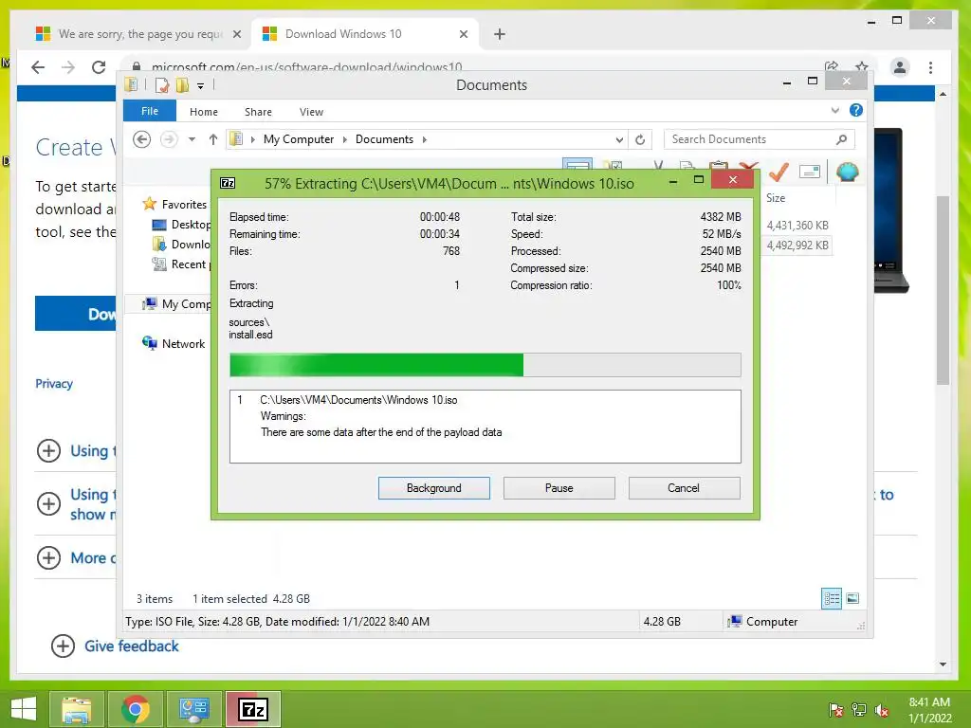Open address bar history dropdown
The image size is (971, 728).
[x=619, y=140]
